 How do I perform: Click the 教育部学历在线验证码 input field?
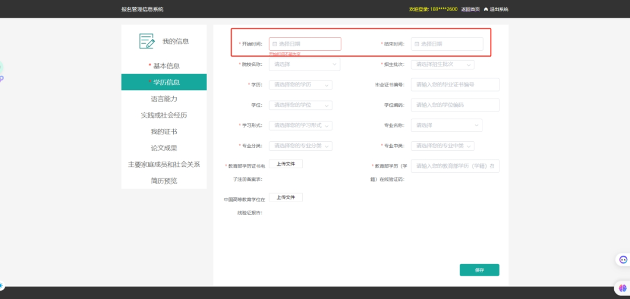pyautogui.click(x=455, y=166)
